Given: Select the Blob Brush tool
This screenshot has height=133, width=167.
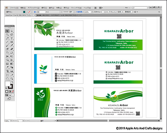Looking at the screenshot, I should (7, 49).
